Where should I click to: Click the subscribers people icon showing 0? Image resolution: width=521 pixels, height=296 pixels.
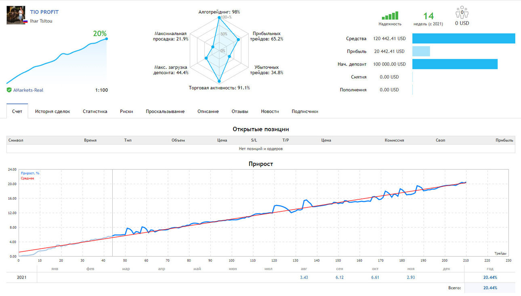(462, 13)
